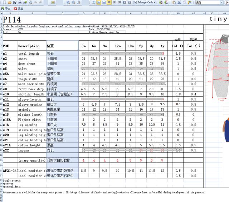
Task: Select the 4y size header cell
Action: pyautogui.click(x=162, y=46)
